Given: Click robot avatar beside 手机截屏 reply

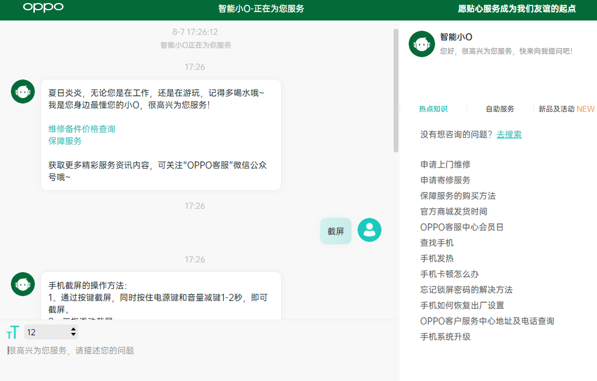Looking at the screenshot, I should pos(23,284).
